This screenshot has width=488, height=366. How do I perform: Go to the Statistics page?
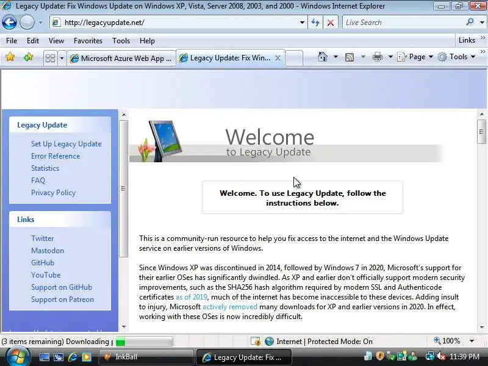pos(45,168)
